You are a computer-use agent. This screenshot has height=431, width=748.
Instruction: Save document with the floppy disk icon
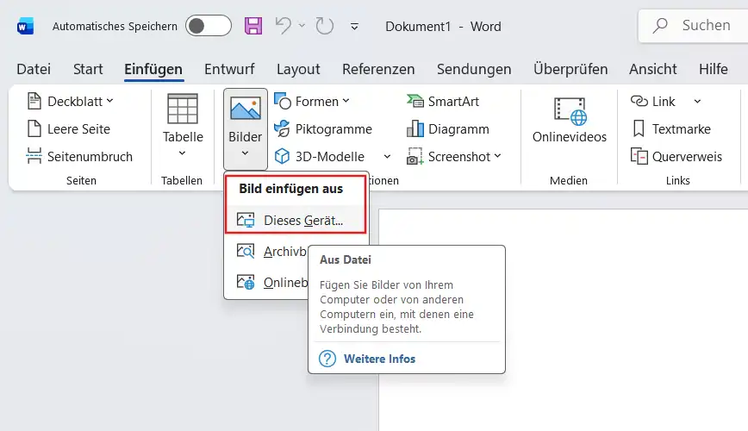253,26
